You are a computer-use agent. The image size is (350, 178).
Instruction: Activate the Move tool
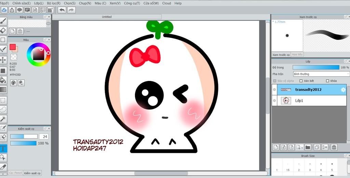pos(3,60)
